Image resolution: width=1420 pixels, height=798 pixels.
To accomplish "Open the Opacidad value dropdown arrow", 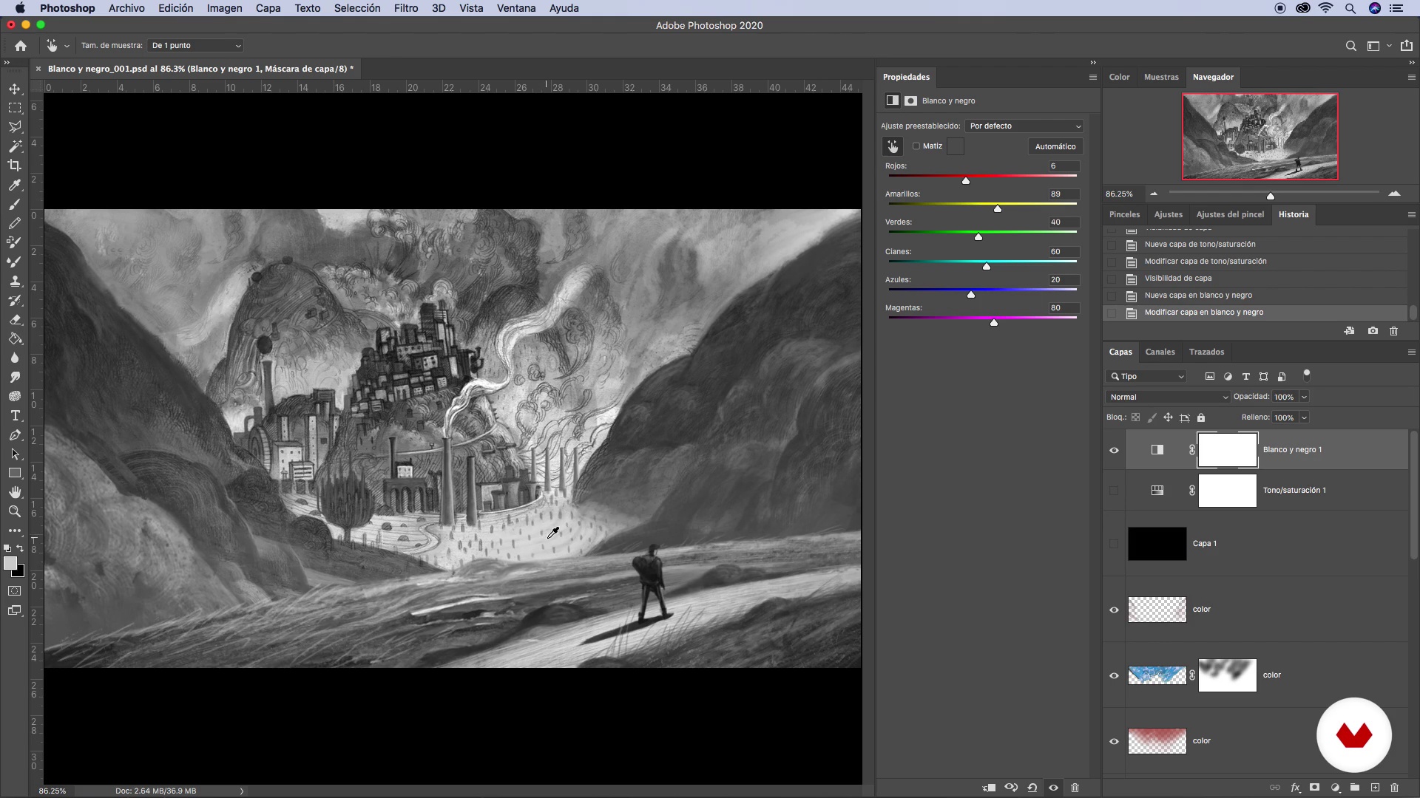I will coord(1304,398).
